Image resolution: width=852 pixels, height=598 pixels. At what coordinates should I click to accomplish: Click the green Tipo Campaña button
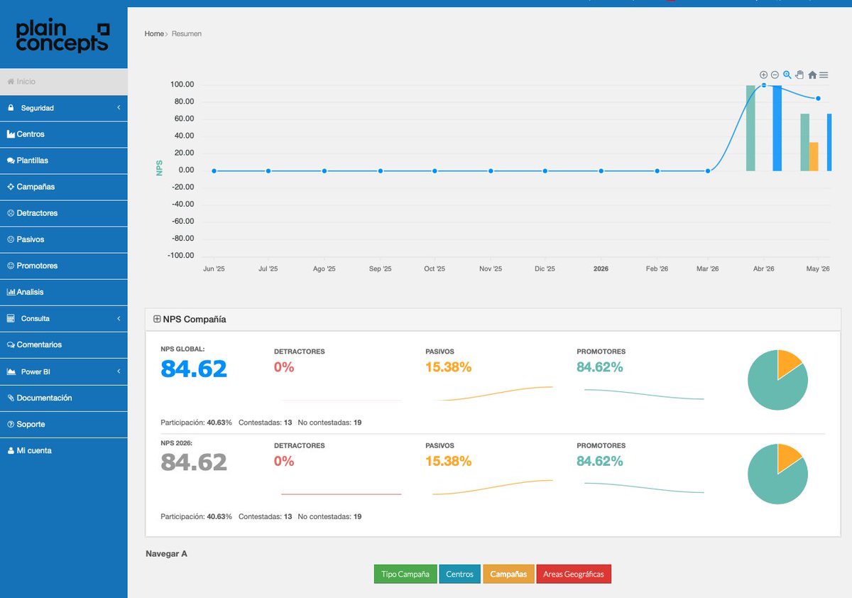405,574
